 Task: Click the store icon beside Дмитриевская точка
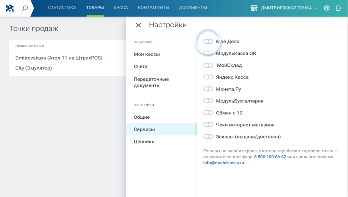pyautogui.click(x=254, y=8)
